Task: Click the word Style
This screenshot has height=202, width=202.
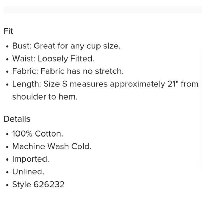Action: (22, 185)
